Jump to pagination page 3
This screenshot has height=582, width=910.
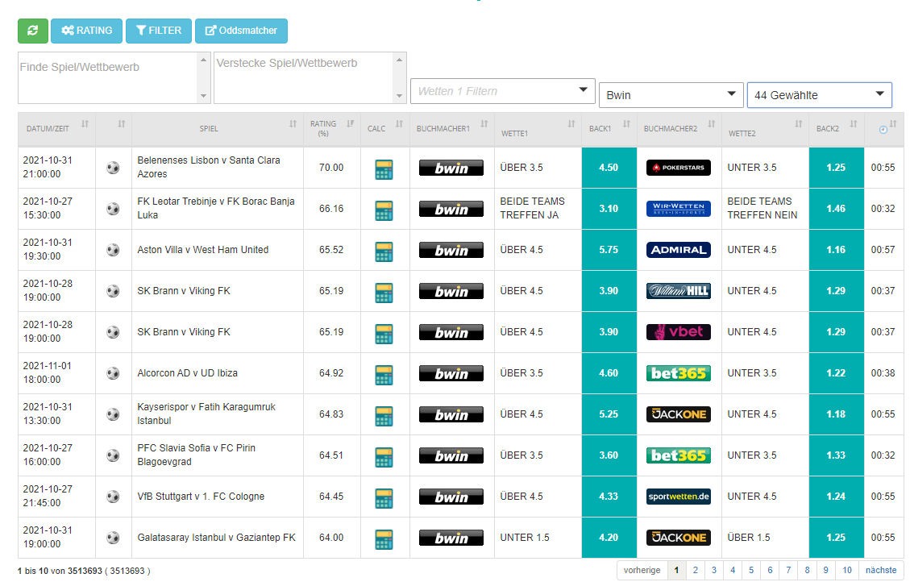(714, 571)
